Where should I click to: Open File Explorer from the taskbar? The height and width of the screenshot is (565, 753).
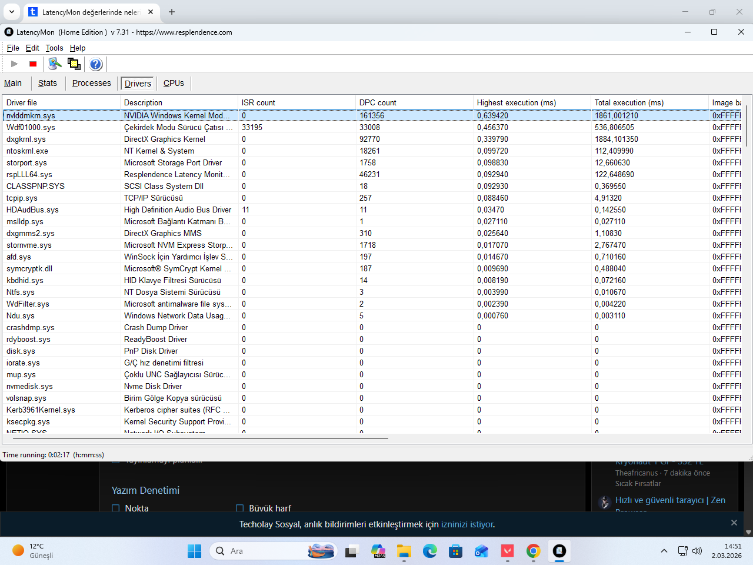404,551
